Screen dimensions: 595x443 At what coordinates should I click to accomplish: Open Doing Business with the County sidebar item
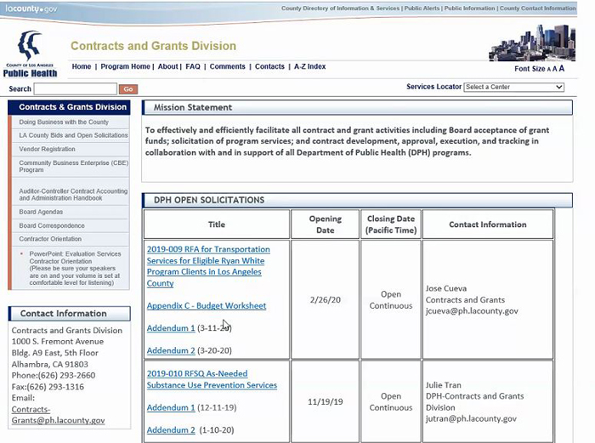(x=64, y=122)
